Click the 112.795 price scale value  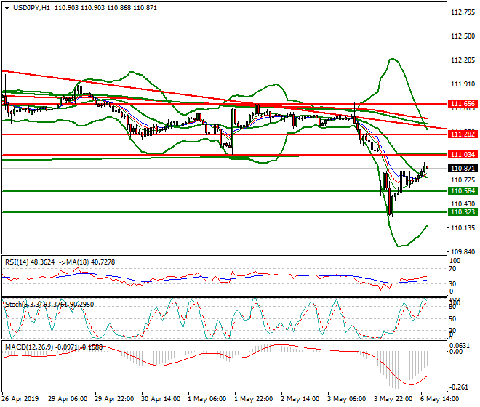pos(463,12)
